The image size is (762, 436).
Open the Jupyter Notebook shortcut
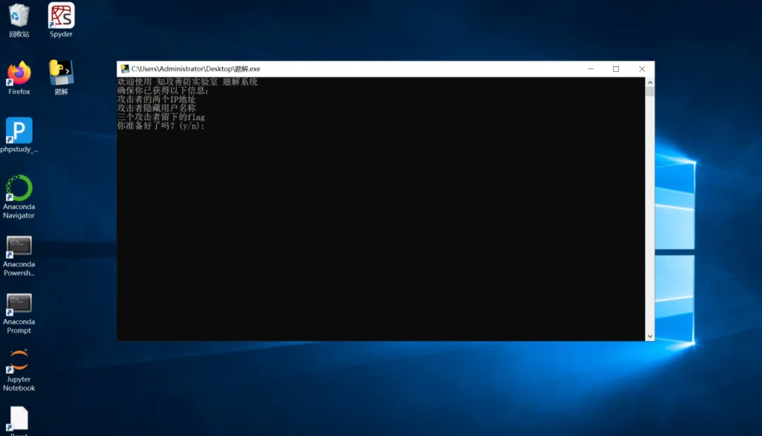(19, 361)
